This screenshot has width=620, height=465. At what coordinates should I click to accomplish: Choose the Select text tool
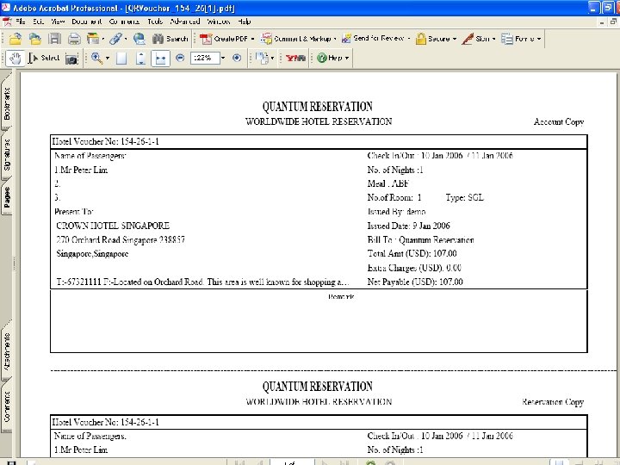tap(44, 59)
